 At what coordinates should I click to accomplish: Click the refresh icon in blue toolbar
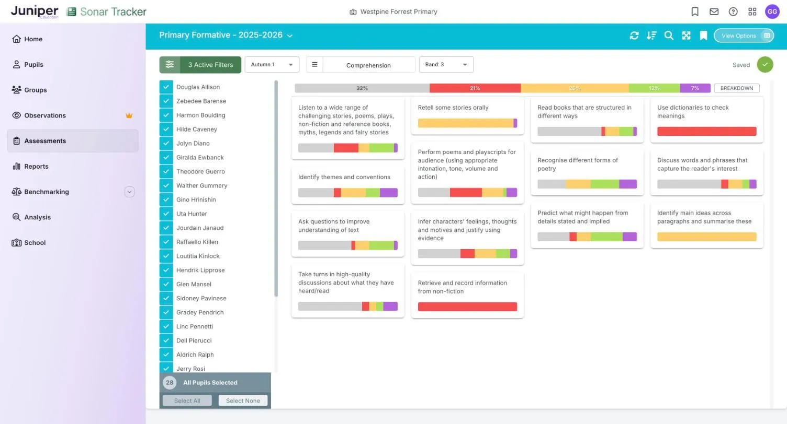tap(634, 36)
